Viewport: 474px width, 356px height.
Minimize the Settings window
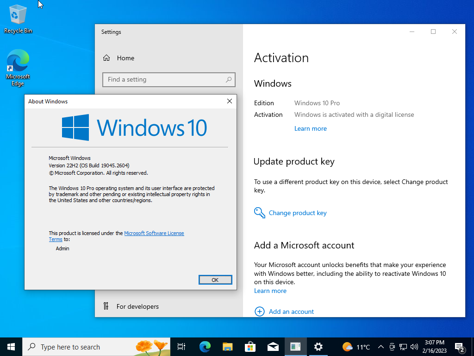point(412,32)
